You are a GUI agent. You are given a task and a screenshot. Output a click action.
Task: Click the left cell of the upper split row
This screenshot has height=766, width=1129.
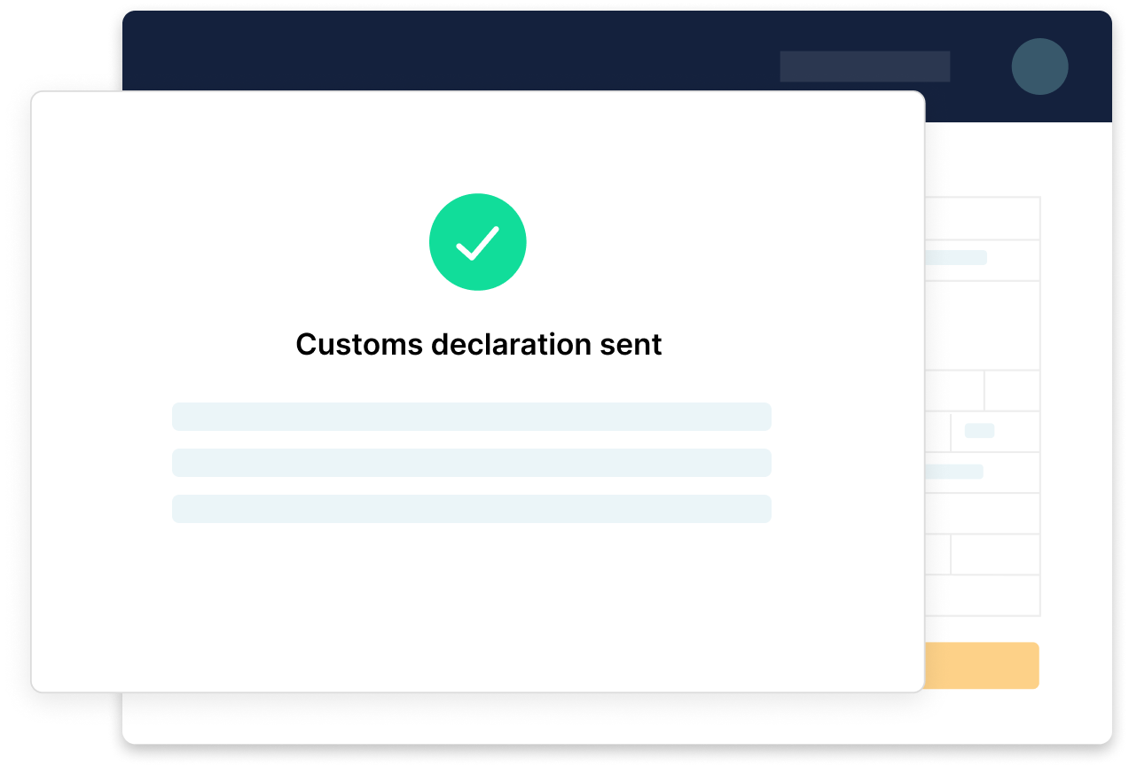click(954, 390)
